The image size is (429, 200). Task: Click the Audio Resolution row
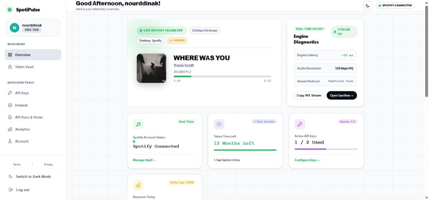325,68
